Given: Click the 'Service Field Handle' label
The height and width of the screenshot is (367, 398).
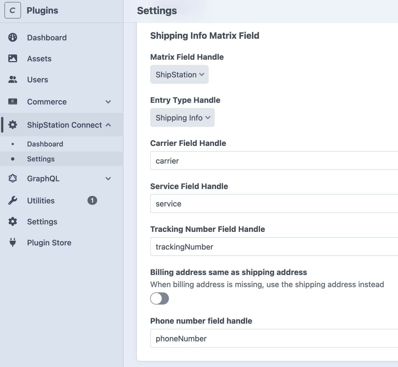Looking at the screenshot, I should click(189, 186).
